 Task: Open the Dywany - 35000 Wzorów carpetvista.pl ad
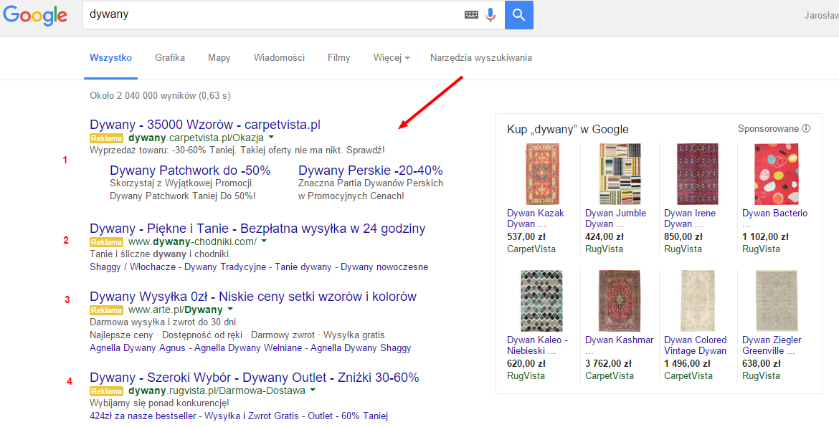click(x=205, y=125)
